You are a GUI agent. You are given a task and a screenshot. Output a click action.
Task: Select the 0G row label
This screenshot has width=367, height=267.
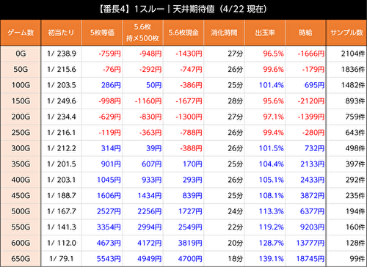click(x=21, y=54)
